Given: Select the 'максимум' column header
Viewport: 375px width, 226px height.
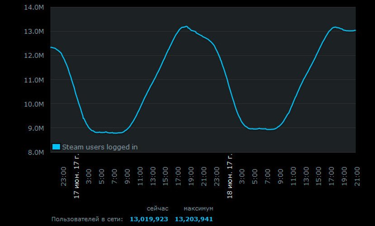Looking at the screenshot, I should click(x=198, y=209).
